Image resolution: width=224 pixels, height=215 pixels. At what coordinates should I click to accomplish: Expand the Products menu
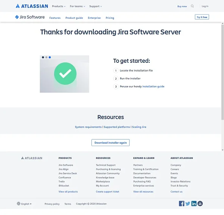pyautogui.click(x=59, y=6)
